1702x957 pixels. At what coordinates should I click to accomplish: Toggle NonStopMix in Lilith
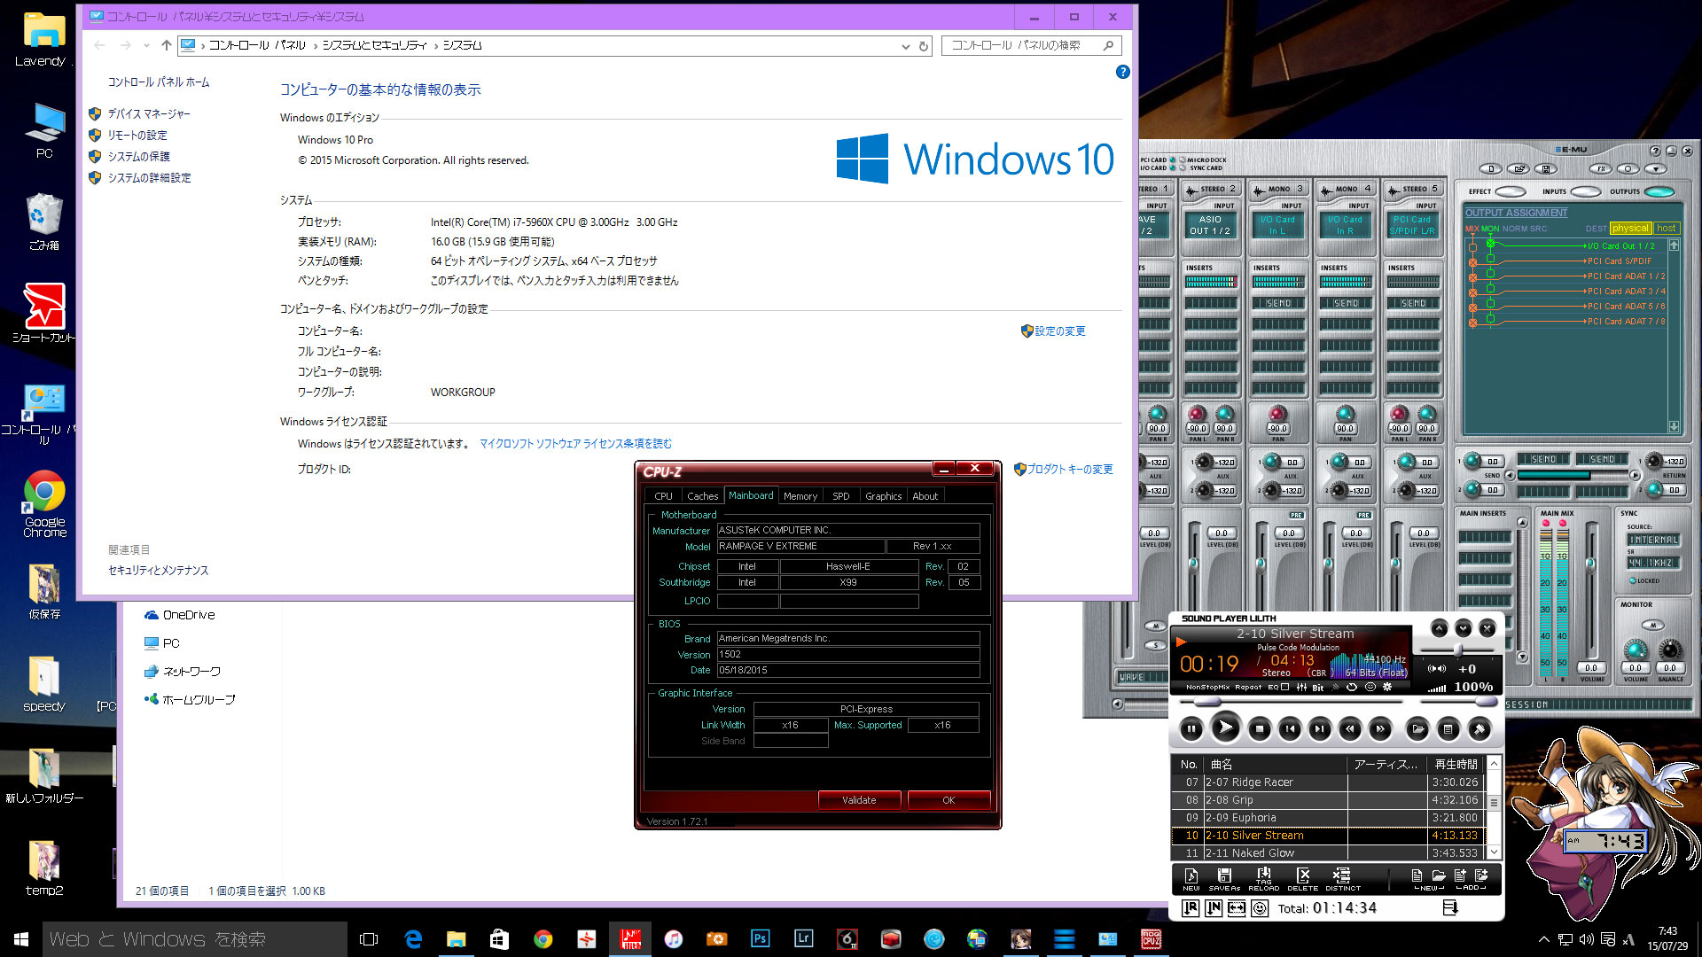(x=1207, y=687)
